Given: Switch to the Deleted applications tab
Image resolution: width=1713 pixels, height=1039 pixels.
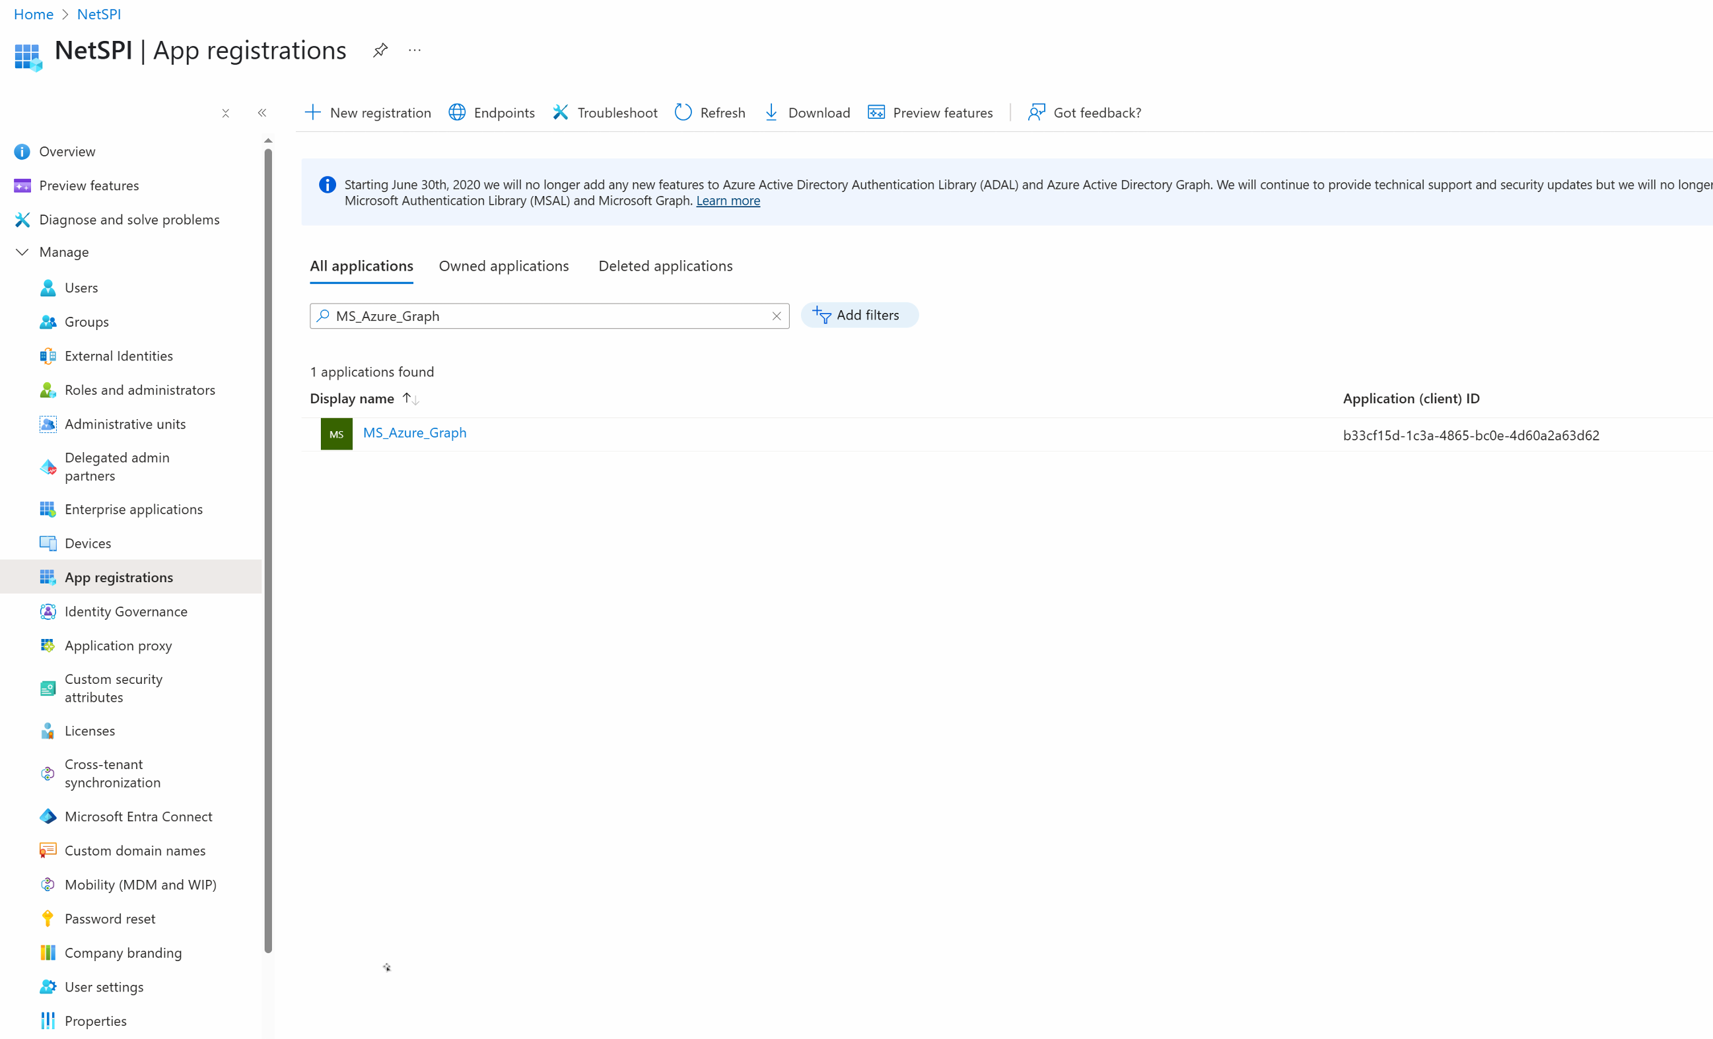Looking at the screenshot, I should (x=665, y=266).
